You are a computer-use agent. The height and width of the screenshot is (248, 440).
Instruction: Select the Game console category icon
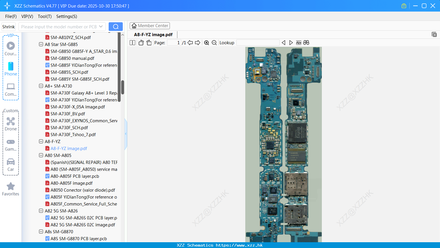(x=11, y=145)
